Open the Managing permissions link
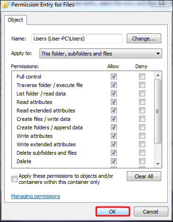 (36, 196)
